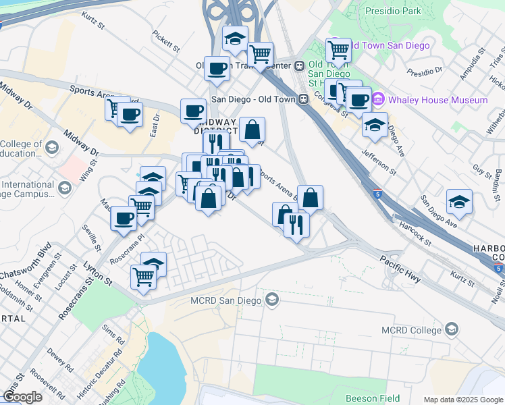
Task: Click the Beeson Field label
Action: (373, 398)
